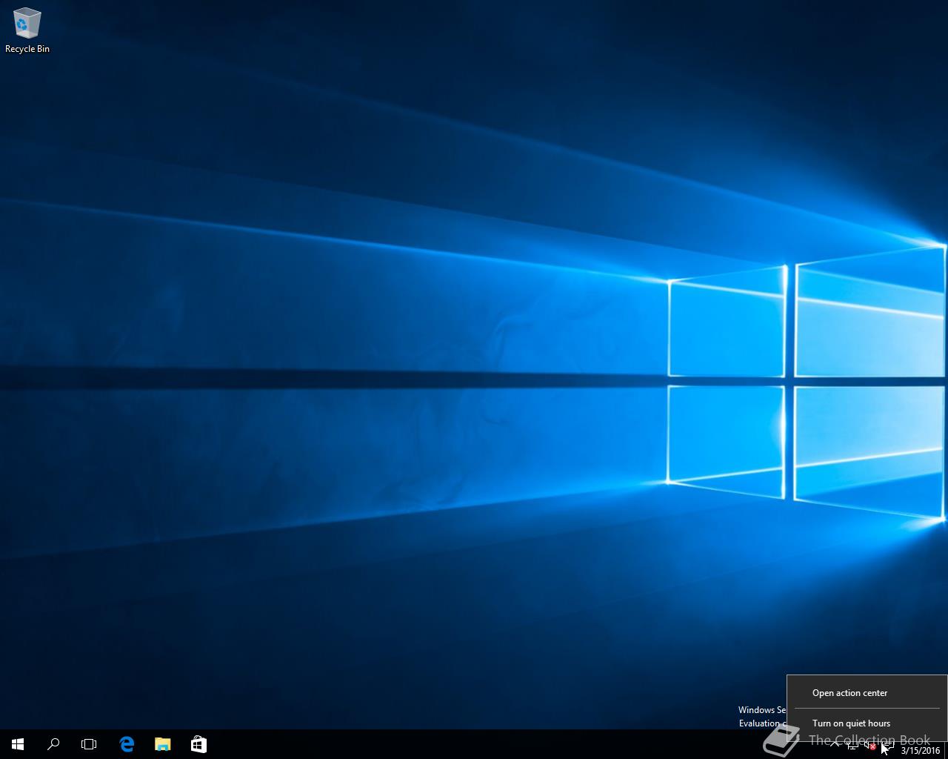The width and height of the screenshot is (948, 759).
Task: Open the Windows Store taskbar icon
Action: [198, 744]
